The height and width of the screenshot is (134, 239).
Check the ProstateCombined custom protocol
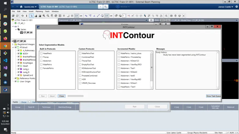coord(80,76)
